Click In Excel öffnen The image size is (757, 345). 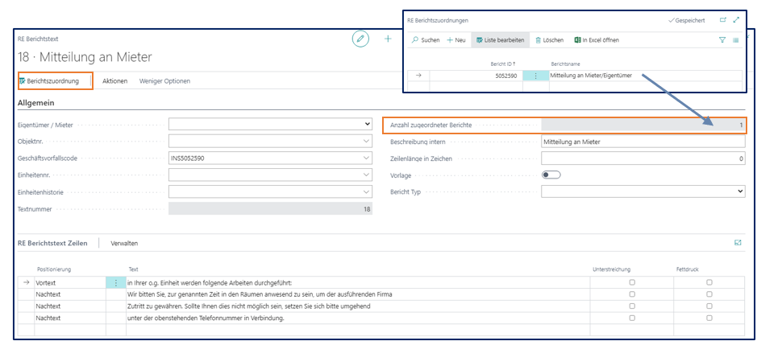tap(596, 39)
